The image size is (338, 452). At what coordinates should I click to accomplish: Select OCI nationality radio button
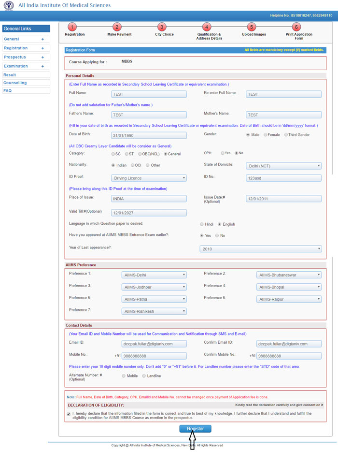[133, 165]
